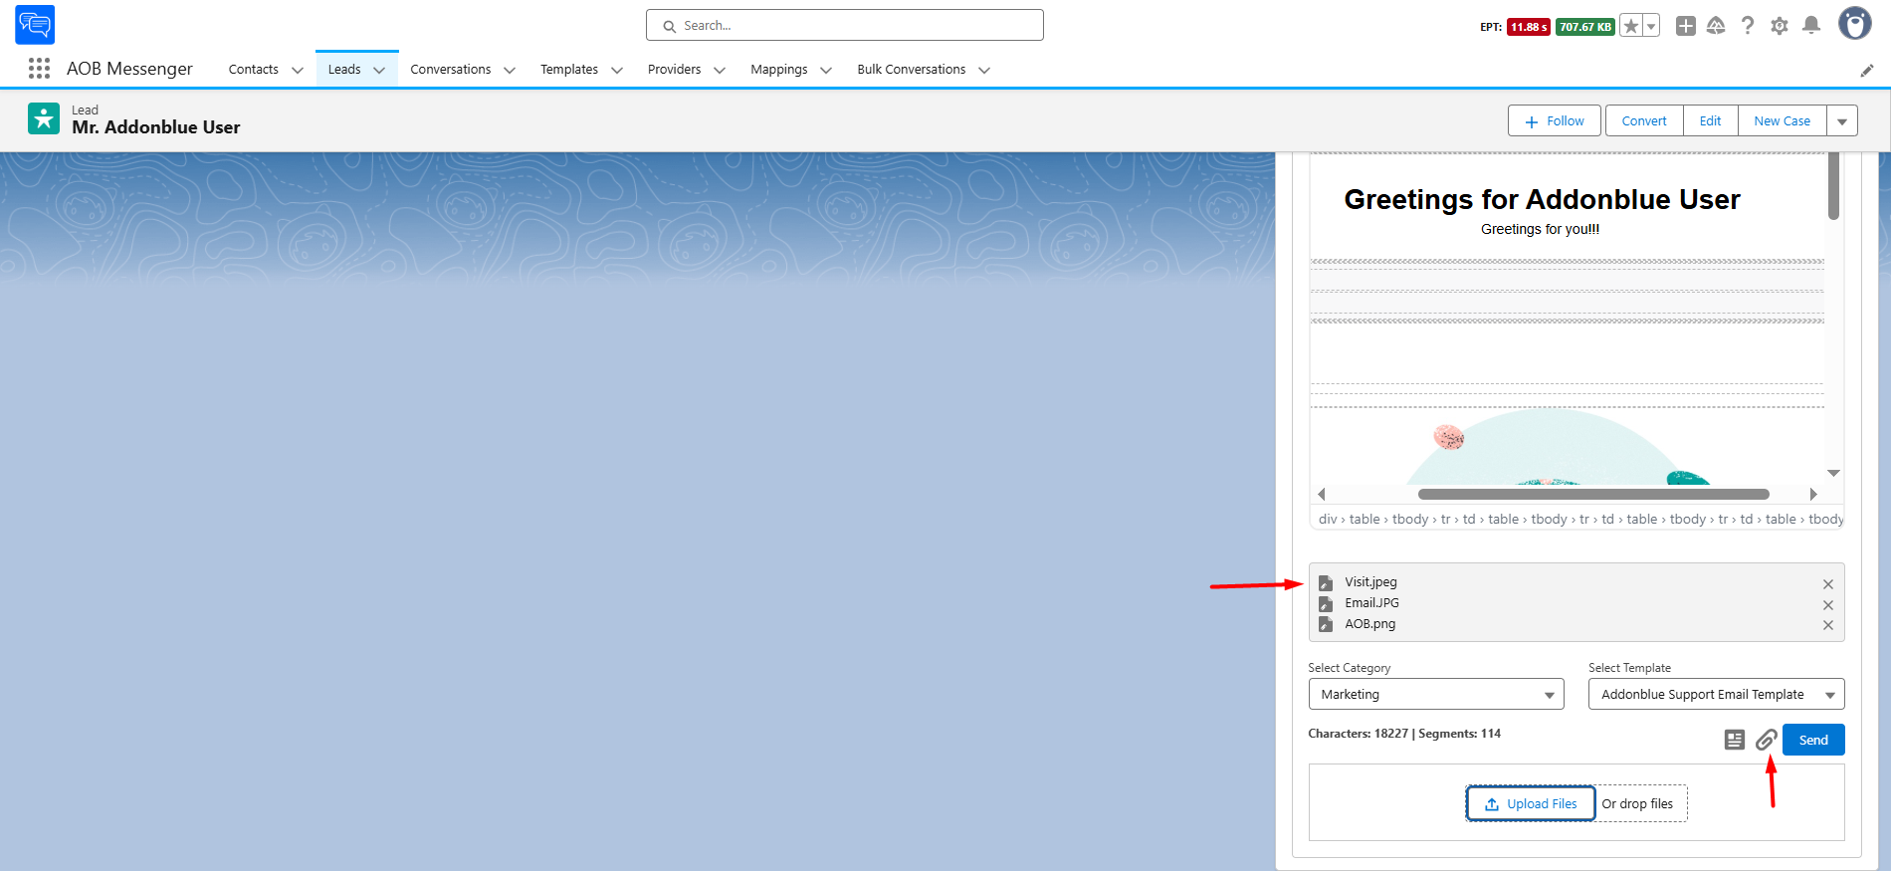Remove the Visit.jpeg attachment

coord(1828,584)
